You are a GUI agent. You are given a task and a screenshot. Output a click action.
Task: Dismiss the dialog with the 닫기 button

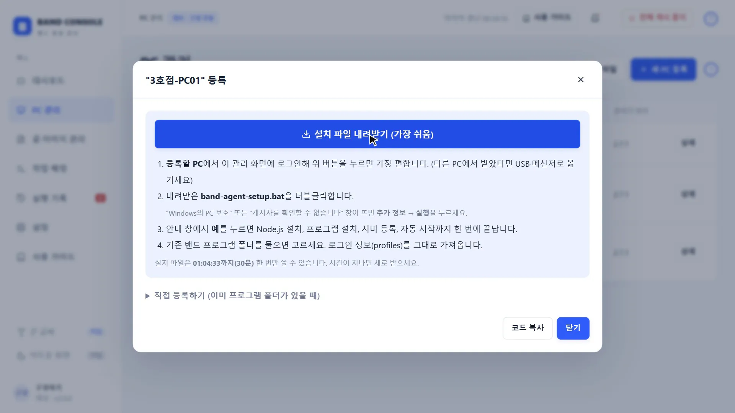(573, 328)
